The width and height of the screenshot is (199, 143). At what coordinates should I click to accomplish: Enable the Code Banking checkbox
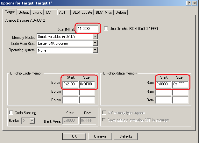coord(11,112)
